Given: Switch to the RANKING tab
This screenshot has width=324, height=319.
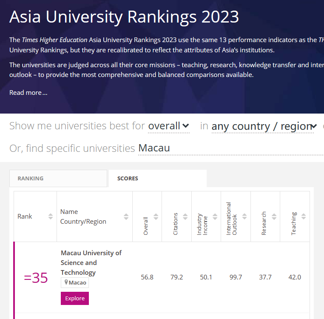Looking at the screenshot, I should pyautogui.click(x=58, y=178).
